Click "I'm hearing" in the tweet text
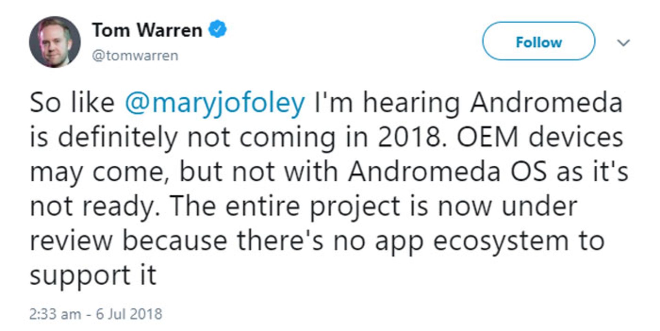 click(387, 103)
